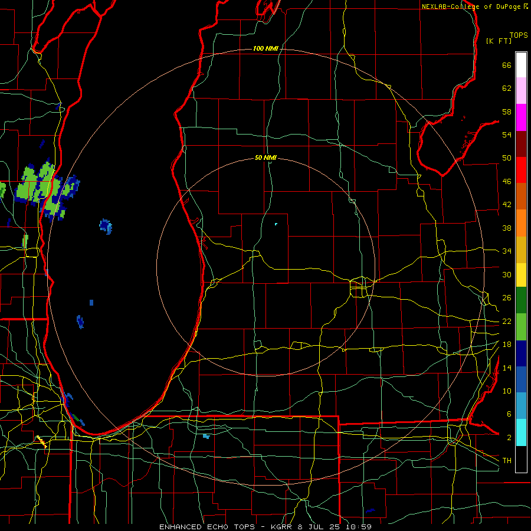
Task: Click the legend value "18"
Action: point(507,345)
